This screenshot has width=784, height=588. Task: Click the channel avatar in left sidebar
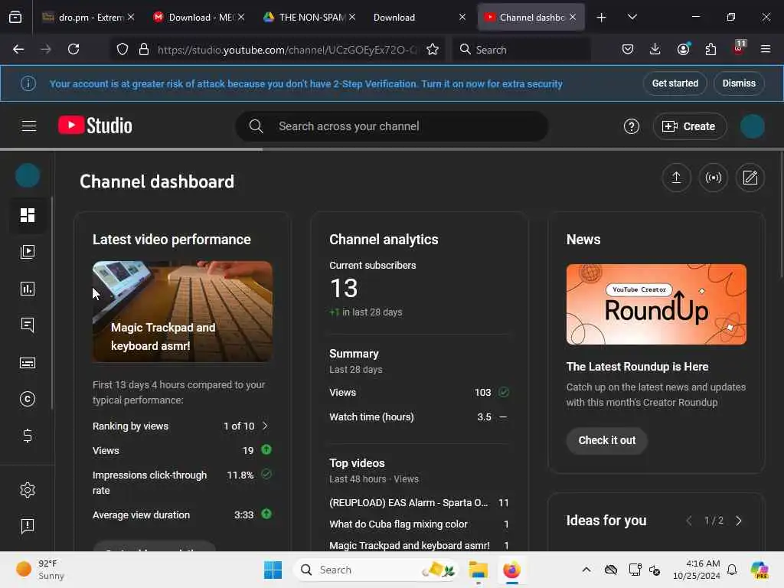[x=28, y=175]
